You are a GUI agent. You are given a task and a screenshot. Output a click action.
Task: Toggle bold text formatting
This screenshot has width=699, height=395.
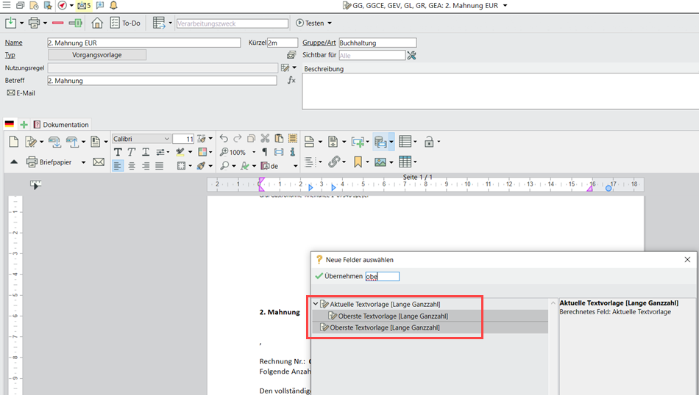tap(118, 152)
